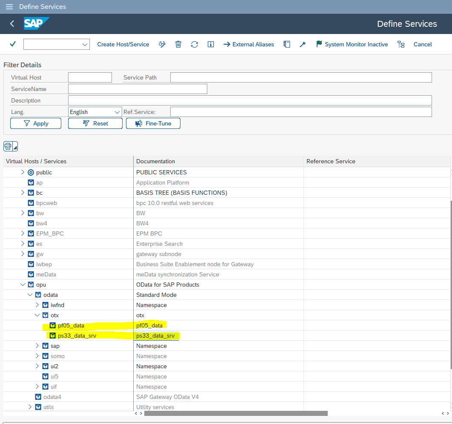This screenshot has height=424, width=452.
Task: Click the green pf05_data service icon
Action: click(52, 325)
